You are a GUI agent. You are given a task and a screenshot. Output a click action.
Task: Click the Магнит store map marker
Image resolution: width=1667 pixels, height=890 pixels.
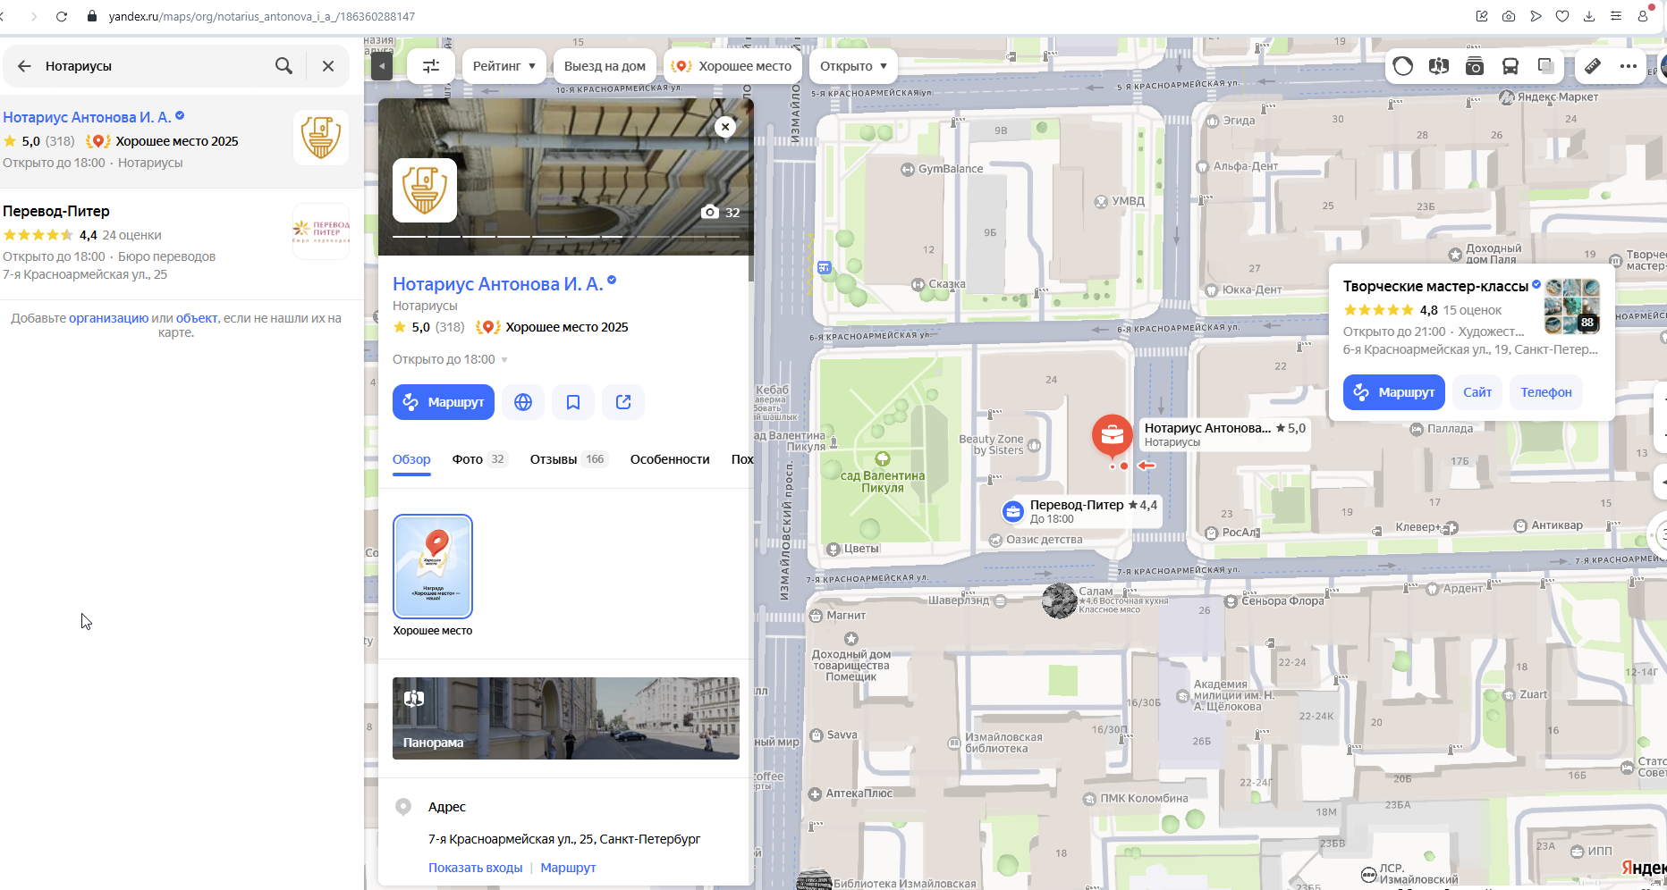click(816, 616)
